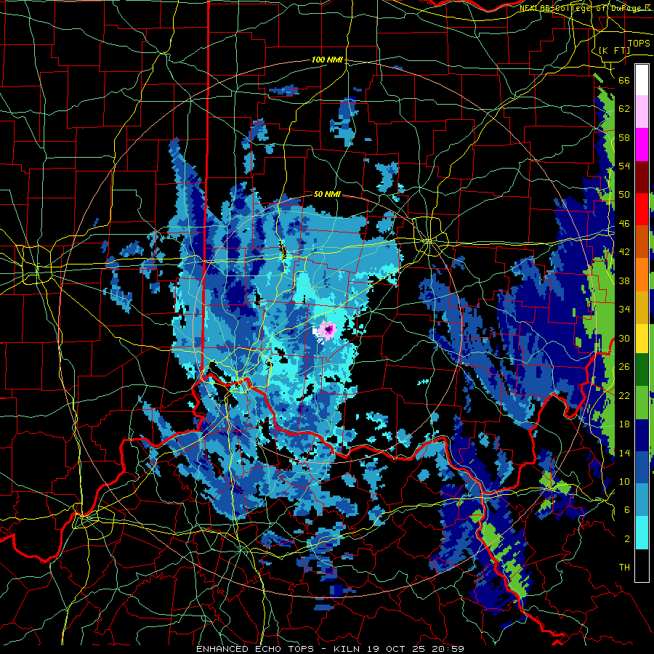Screen dimensions: 654x654
Task: Click the dark green 26 kft legend color
Action: tap(642, 370)
